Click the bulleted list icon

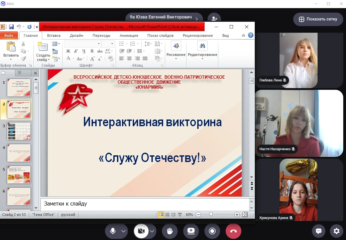pos(122,44)
